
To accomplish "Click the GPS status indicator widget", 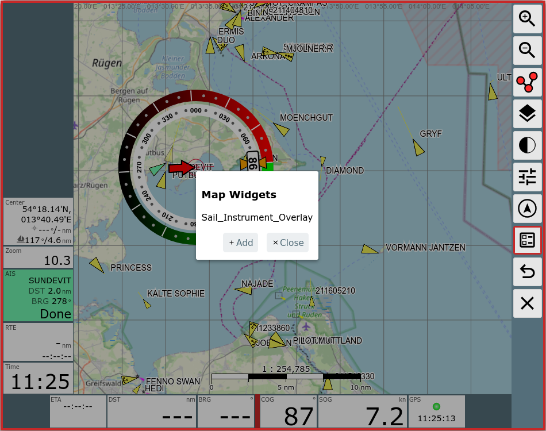I will pyautogui.click(x=436, y=411).
